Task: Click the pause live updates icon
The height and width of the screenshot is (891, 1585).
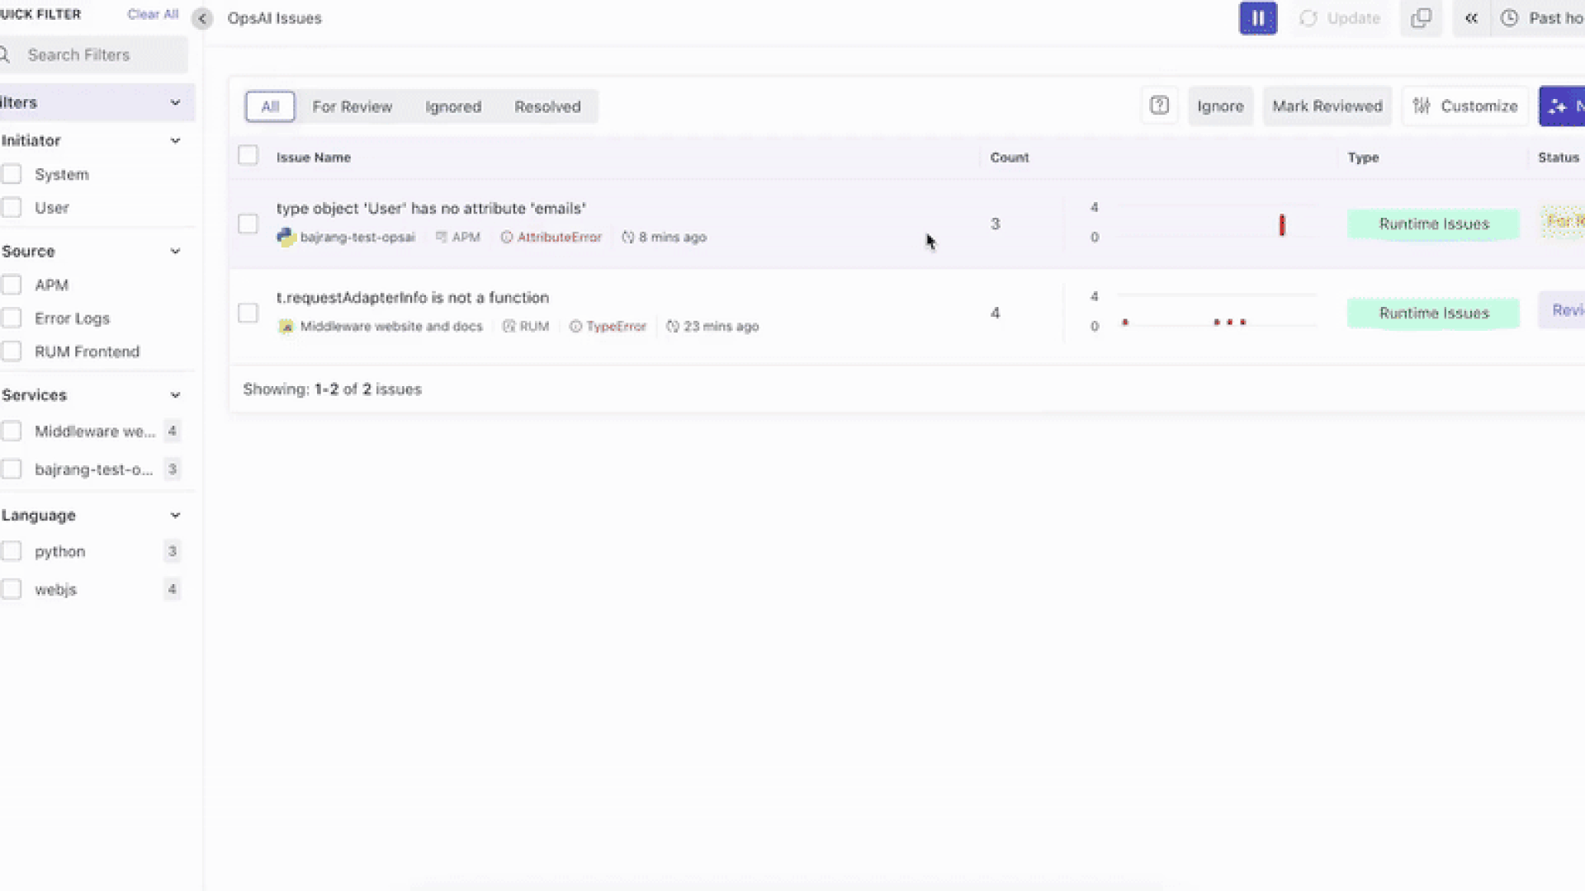Action: click(1257, 18)
